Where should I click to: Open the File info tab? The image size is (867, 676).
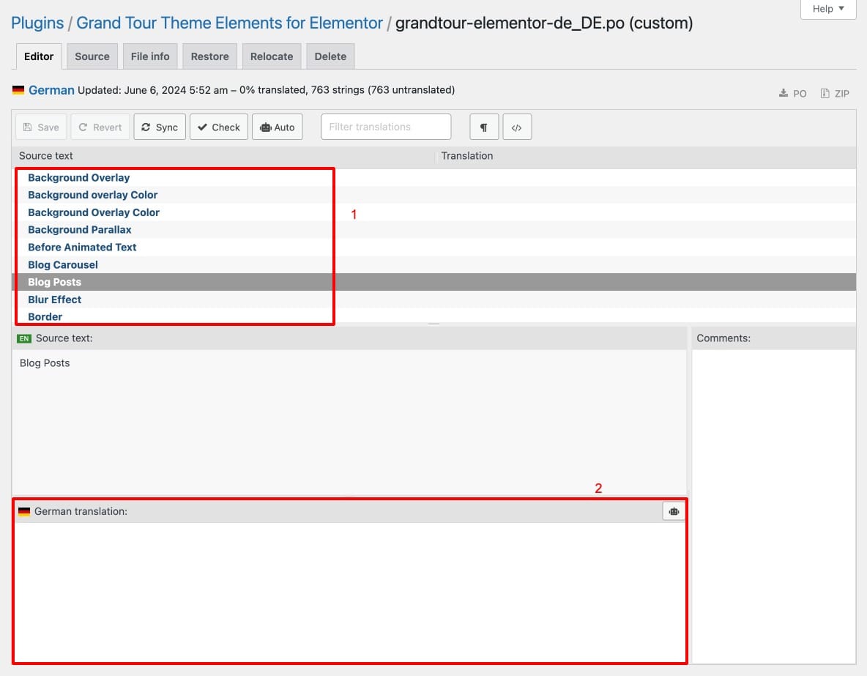coord(150,56)
